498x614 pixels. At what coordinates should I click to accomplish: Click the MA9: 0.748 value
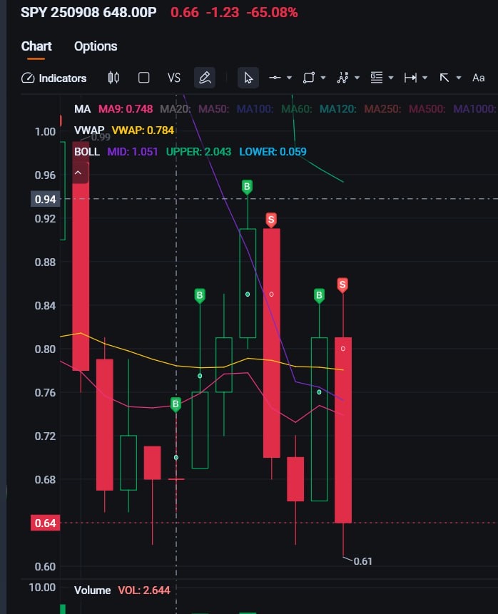coord(126,109)
